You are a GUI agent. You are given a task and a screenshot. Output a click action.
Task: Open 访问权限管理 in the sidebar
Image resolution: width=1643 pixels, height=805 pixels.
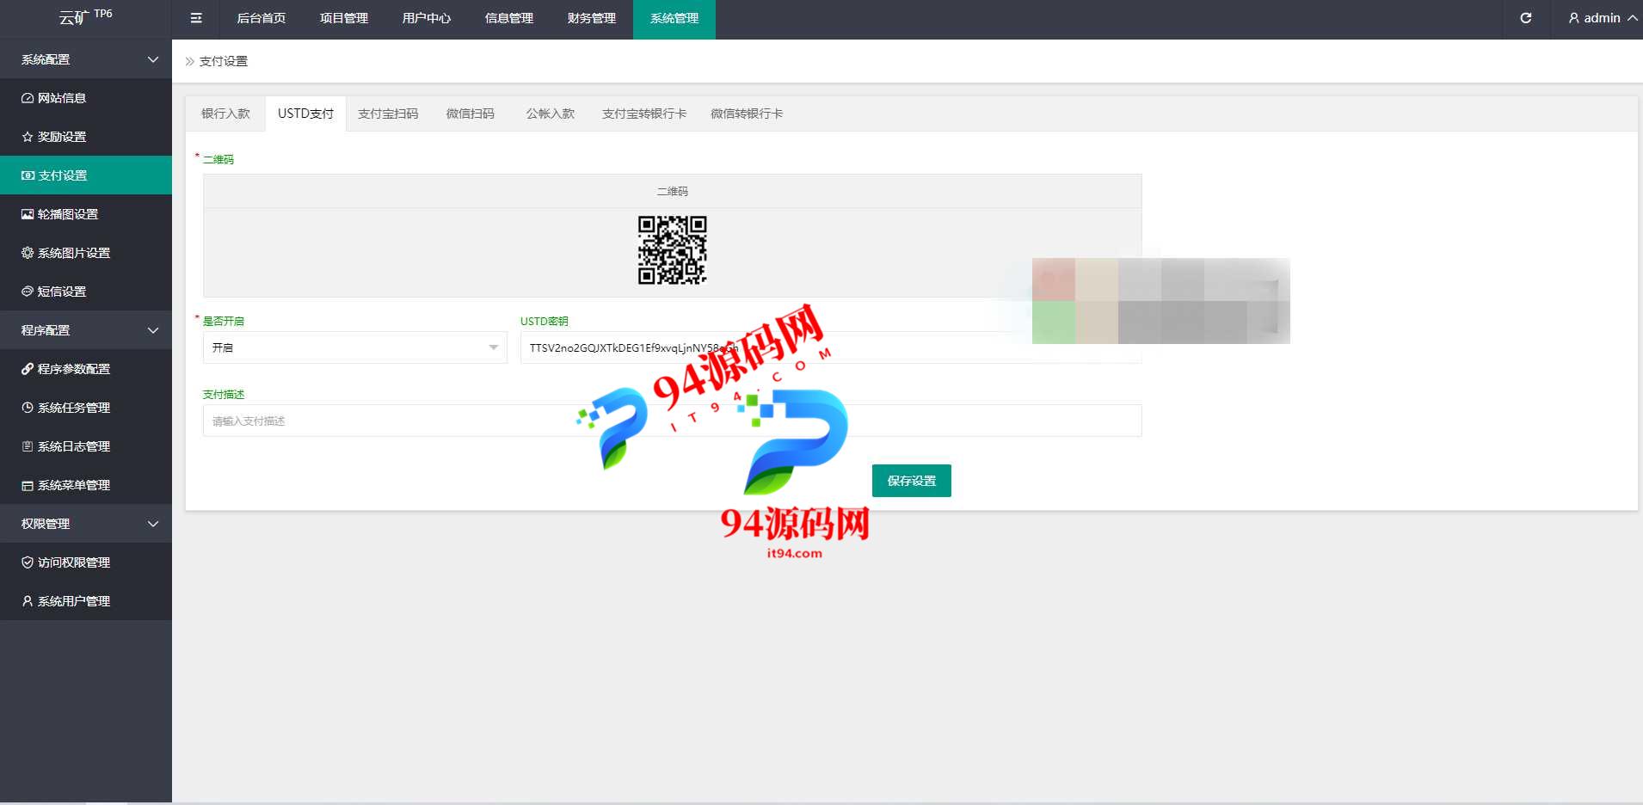click(x=86, y=562)
